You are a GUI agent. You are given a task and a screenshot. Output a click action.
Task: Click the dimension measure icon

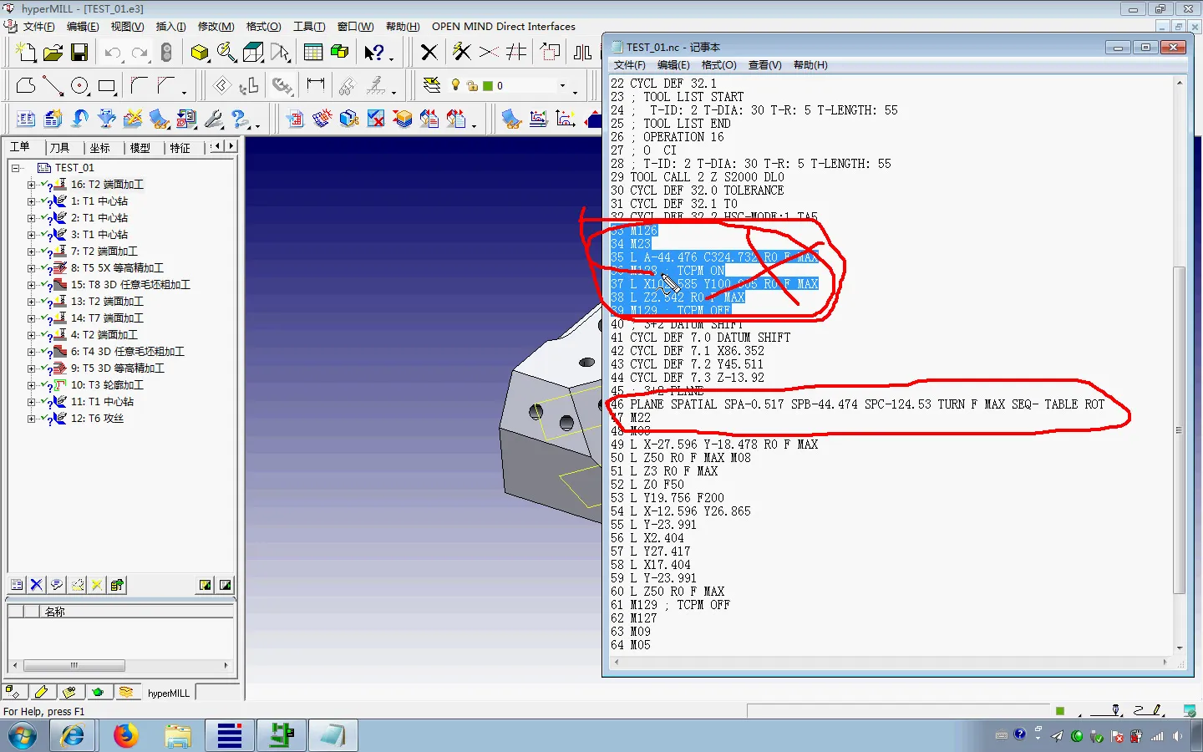point(315,84)
